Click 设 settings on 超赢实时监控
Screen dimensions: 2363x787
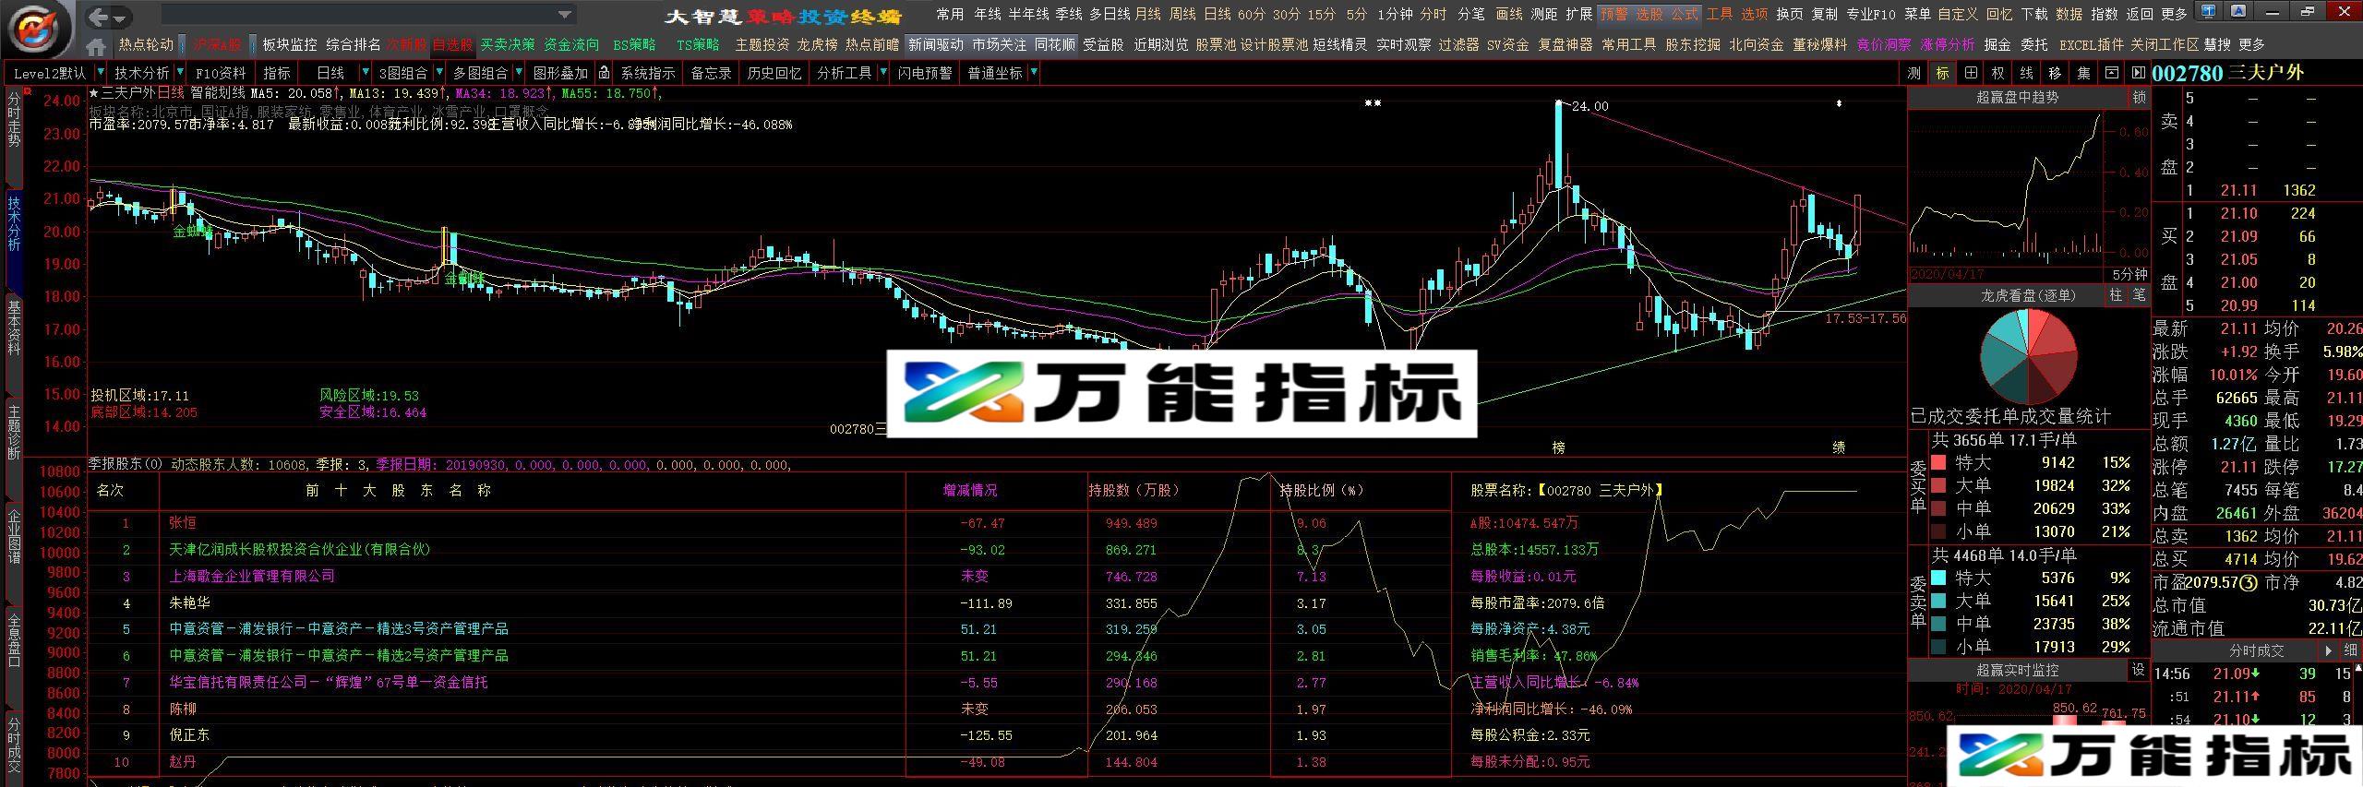click(2138, 670)
